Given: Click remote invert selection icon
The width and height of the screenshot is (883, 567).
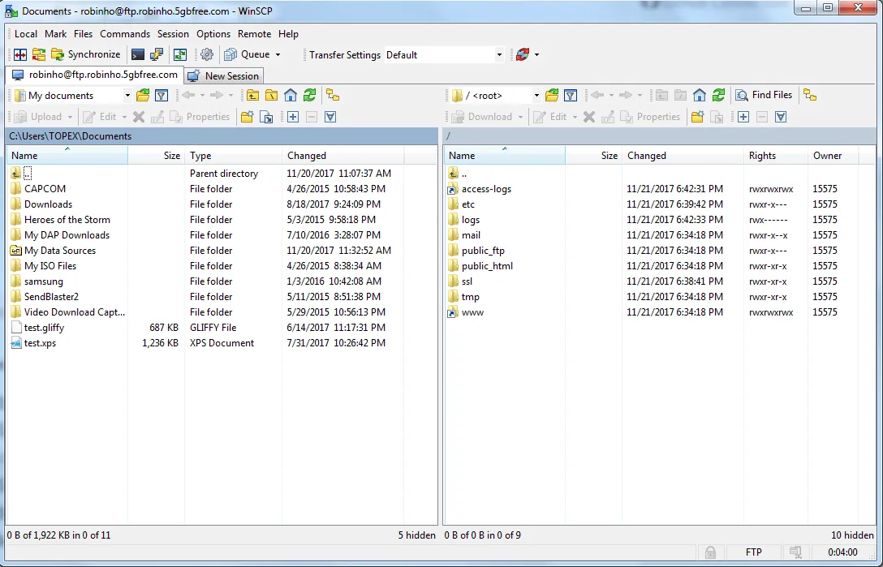Looking at the screenshot, I should (781, 117).
